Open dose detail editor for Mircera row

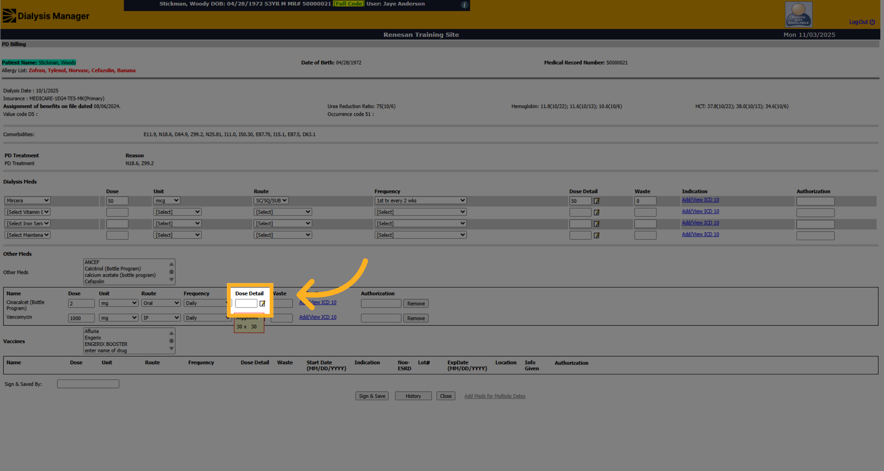pos(597,201)
